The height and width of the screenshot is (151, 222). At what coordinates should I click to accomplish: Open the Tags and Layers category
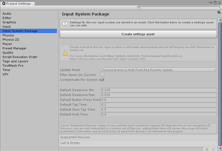pos(15,61)
